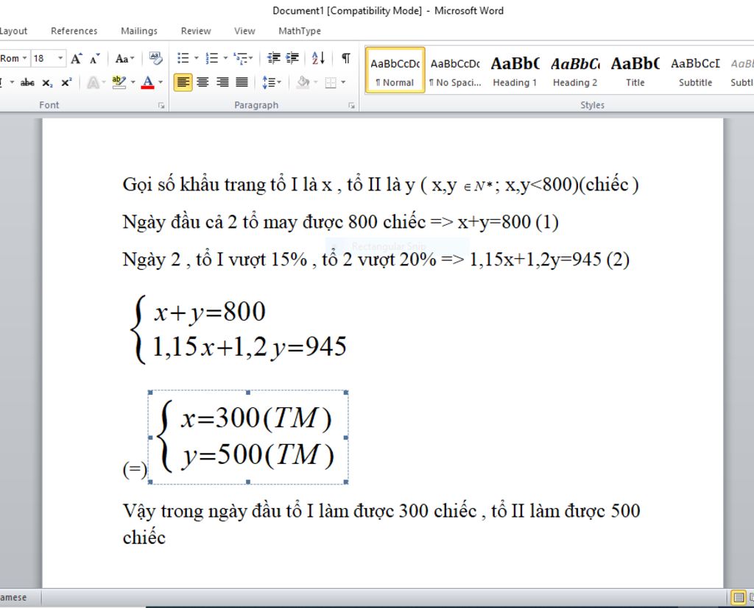The width and height of the screenshot is (754, 608).
Task: Apply the Title style
Action: pos(635,70)
